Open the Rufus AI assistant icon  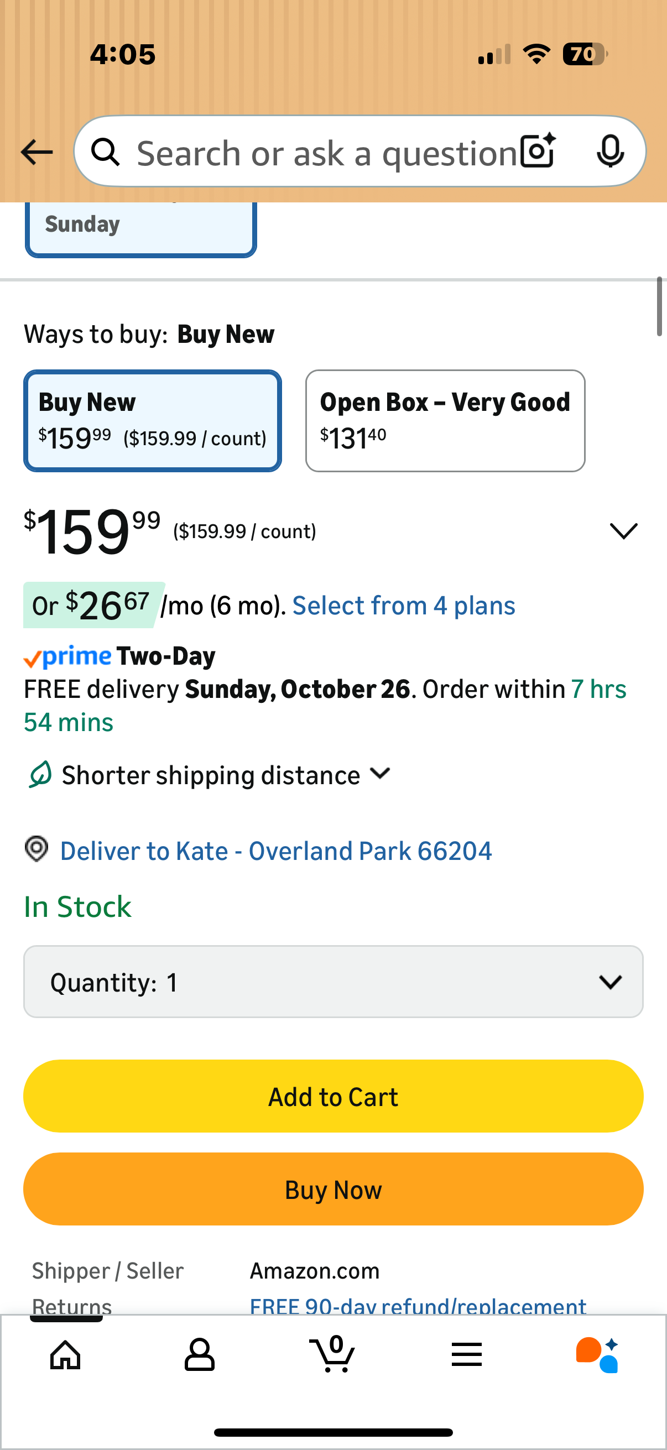[x=597, y=1354]
